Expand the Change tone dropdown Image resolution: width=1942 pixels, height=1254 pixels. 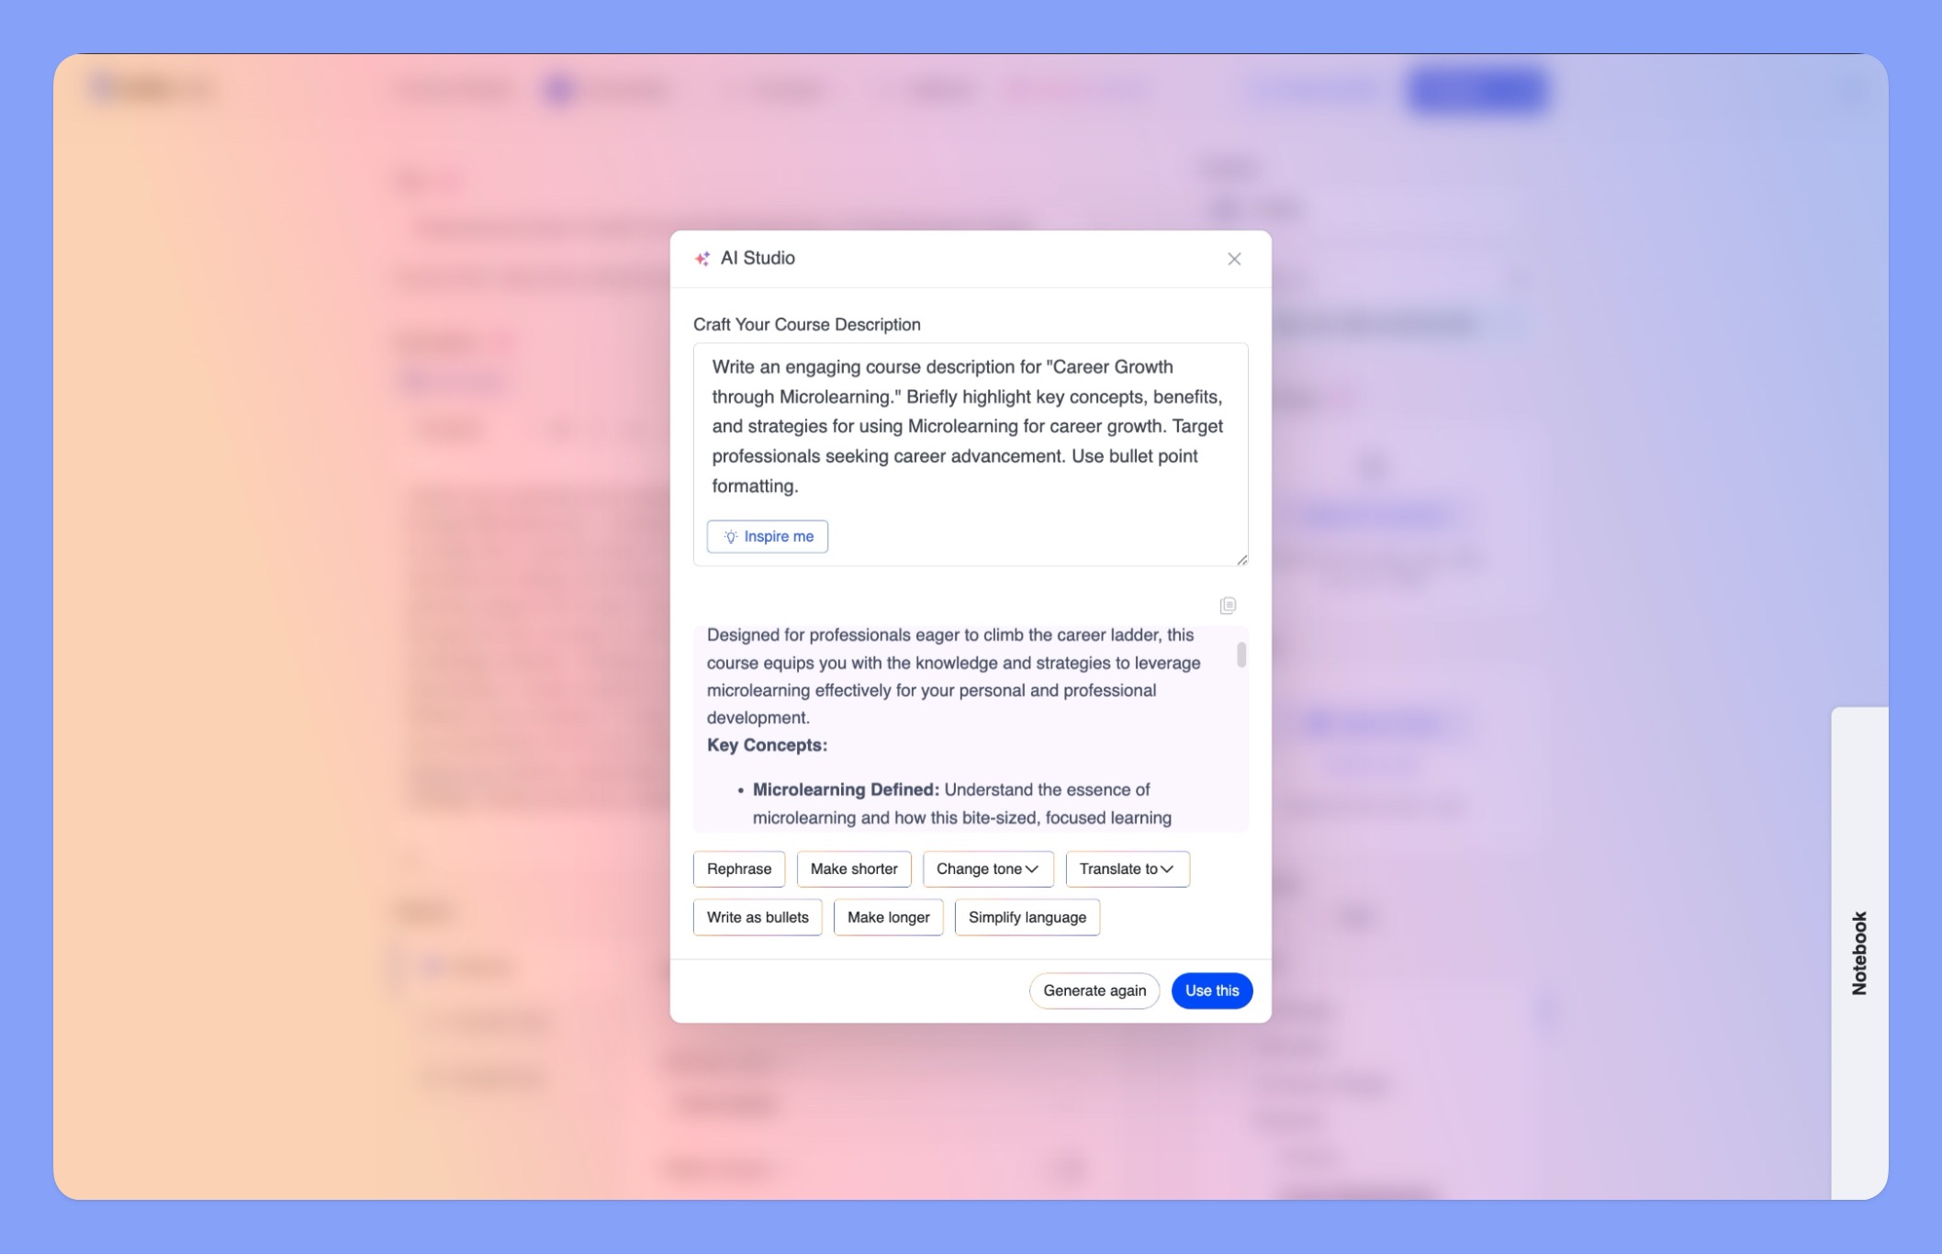[988, 868]
